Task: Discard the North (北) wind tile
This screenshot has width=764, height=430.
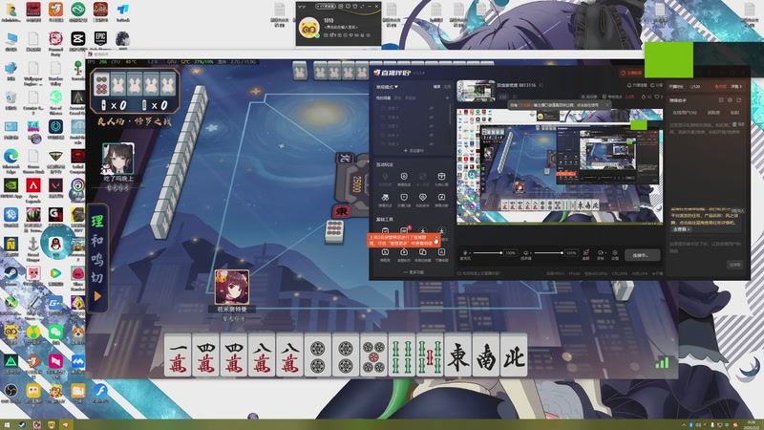Action: click(x=514, y=355)
